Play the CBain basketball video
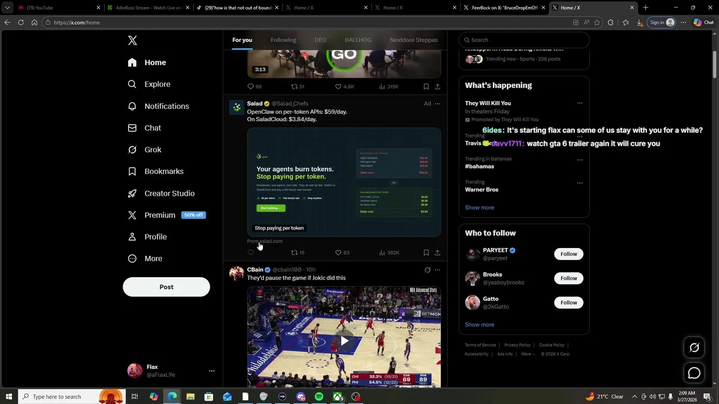Screen dimensions: 719x404 tap(344, 341)
